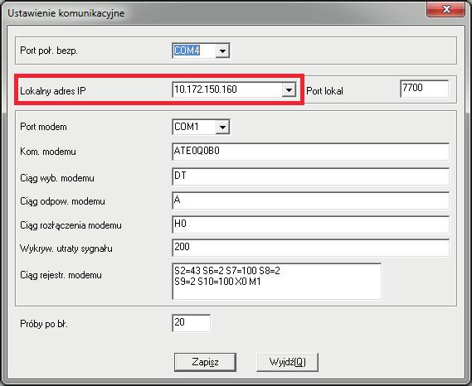Click the Port lokal field showing 7700
This screenshot has height=386, width=472.
click(425, 89)
